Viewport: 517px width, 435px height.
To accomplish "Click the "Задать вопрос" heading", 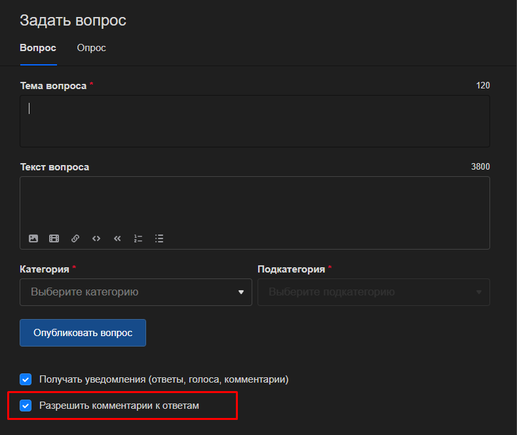I will pos(73,20).
